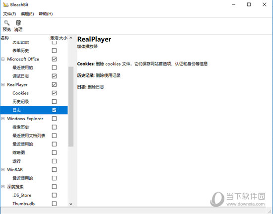Maximize the BleachBit window
Viewport: 273px width, 214px height.
[x=249, y=4]
